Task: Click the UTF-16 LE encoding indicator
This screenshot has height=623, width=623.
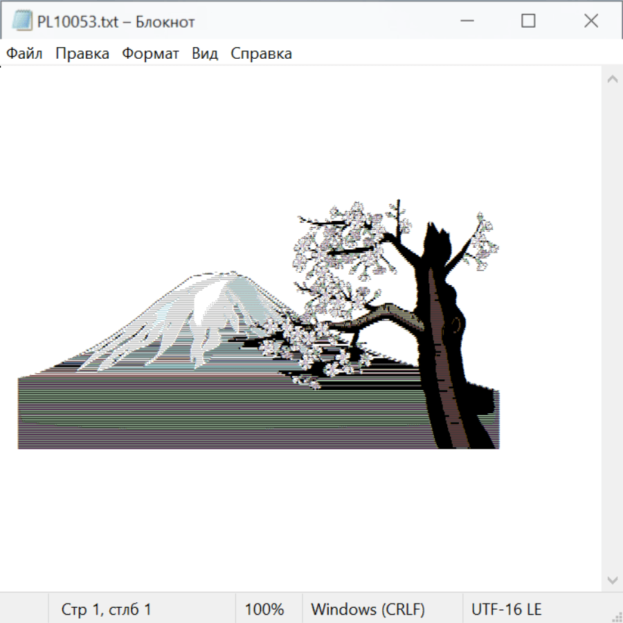Action: pos(506,609)
